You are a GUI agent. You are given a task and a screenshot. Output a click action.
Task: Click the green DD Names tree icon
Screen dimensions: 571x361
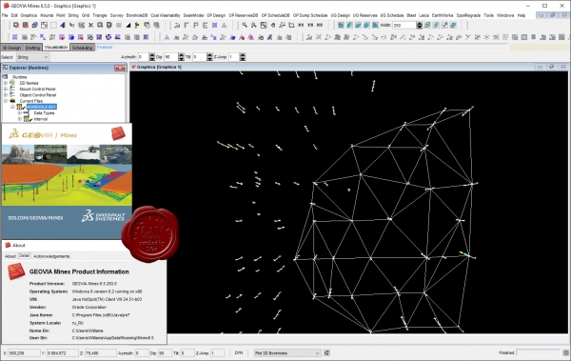coord(12,83)
